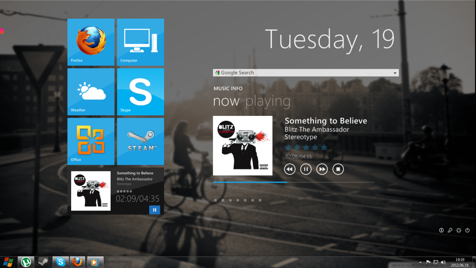Image resolution: width=476 pixels, height=268 pixels.
Task: Select the first page indicator dot
Action: 216,200
